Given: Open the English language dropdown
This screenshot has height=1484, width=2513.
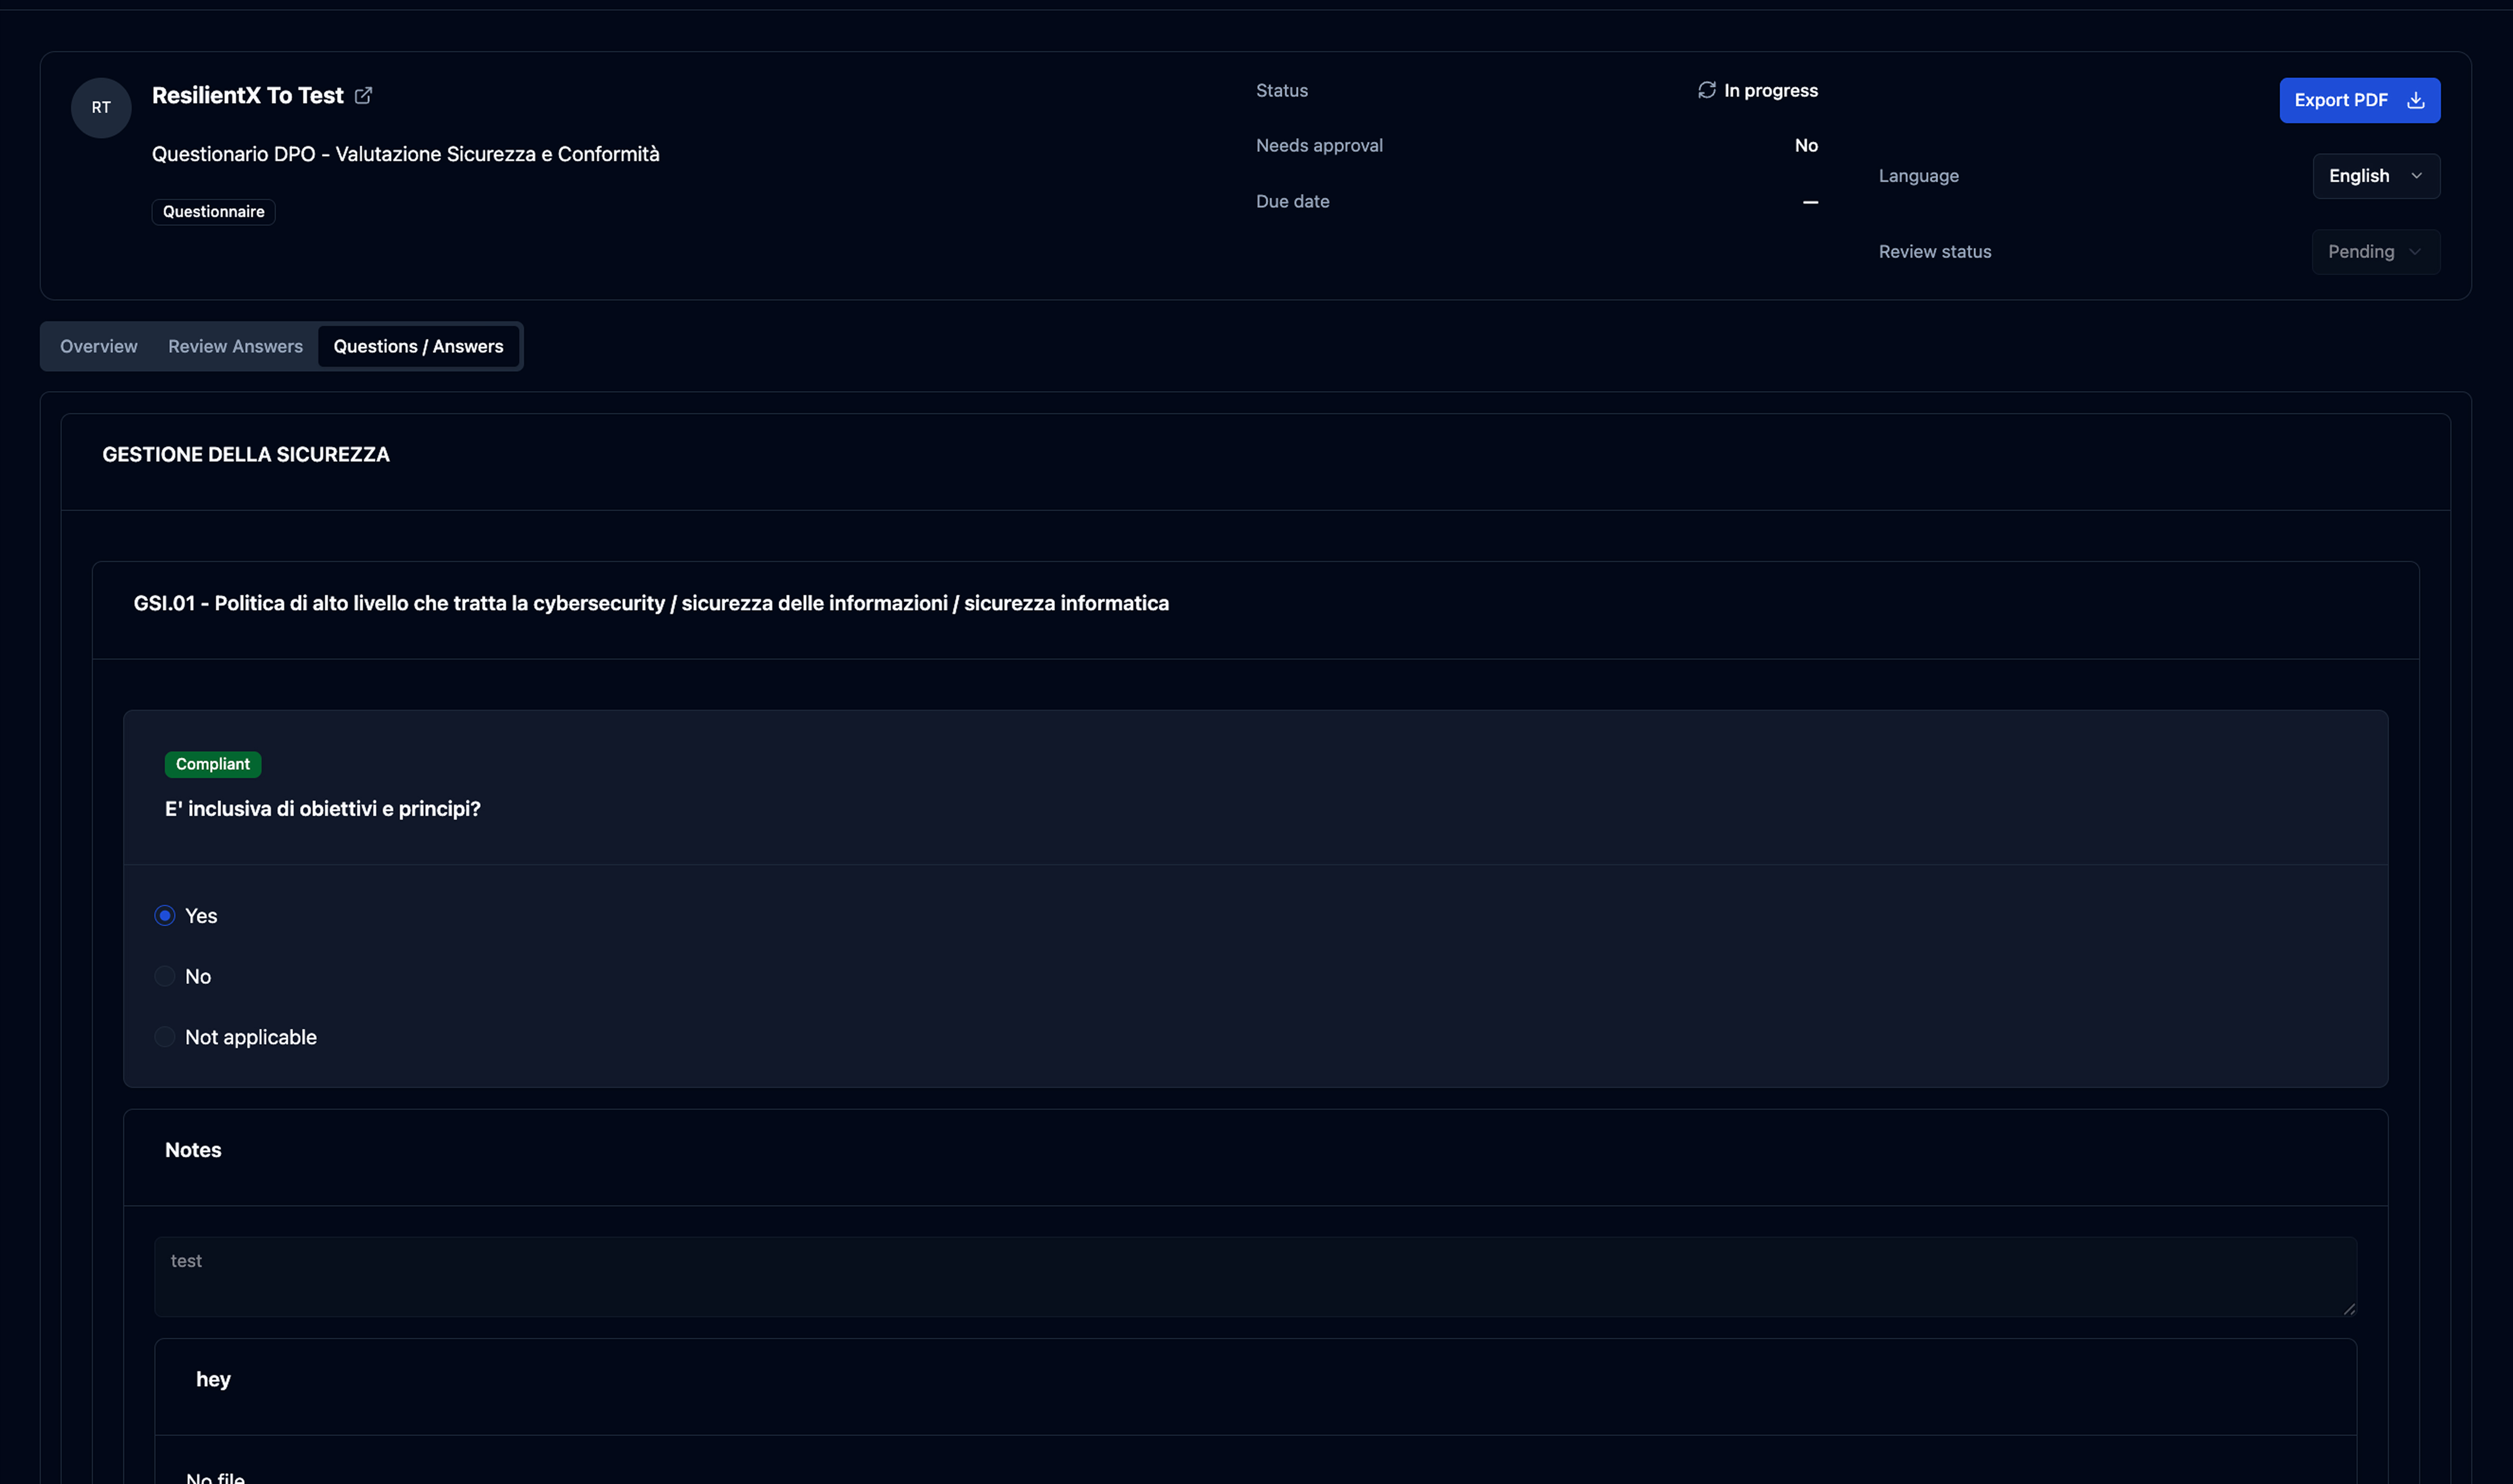Looking at the screenshot, I should click(x=2376, y=176).
